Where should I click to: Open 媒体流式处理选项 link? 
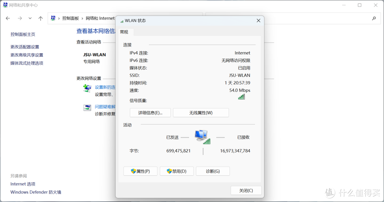[27, 63]
